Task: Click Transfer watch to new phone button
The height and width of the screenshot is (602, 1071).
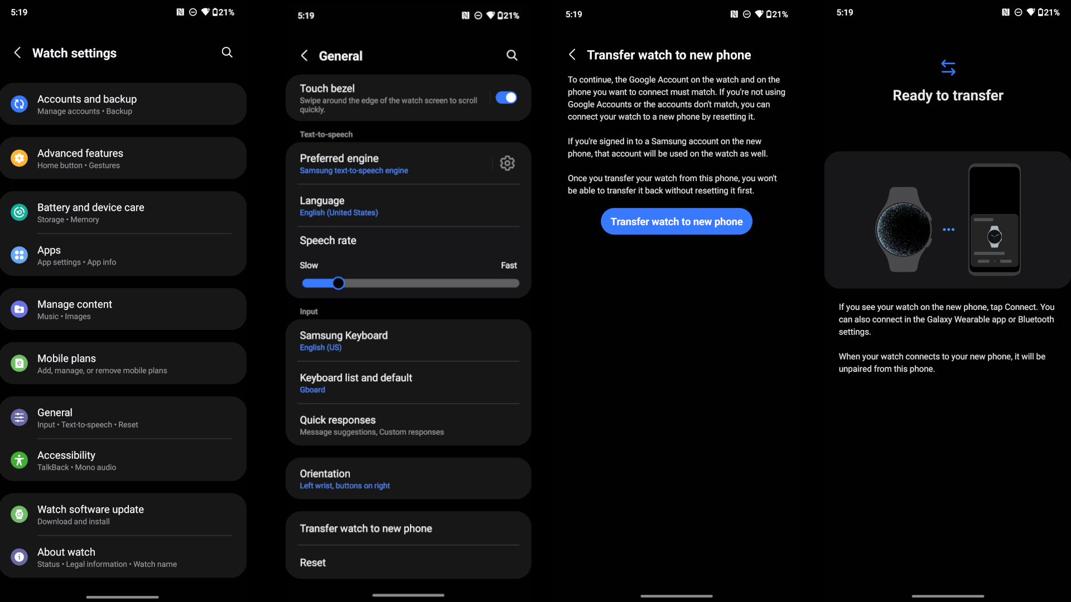Action: click(x=676, y=221)
